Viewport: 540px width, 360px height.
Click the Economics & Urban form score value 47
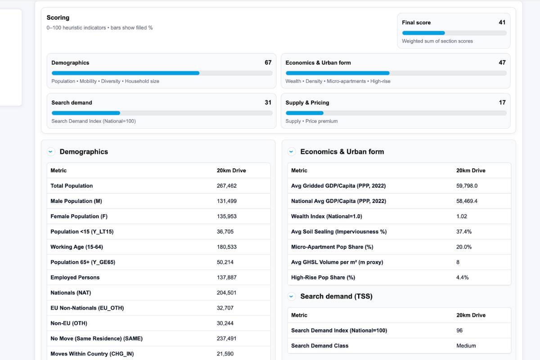point(502,63)
